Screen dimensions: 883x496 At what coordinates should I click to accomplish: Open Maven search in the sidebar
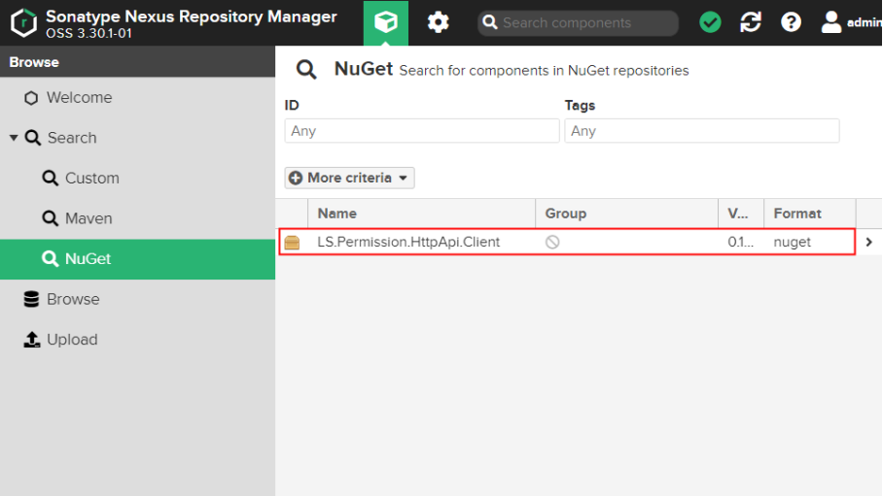point(137,218)
